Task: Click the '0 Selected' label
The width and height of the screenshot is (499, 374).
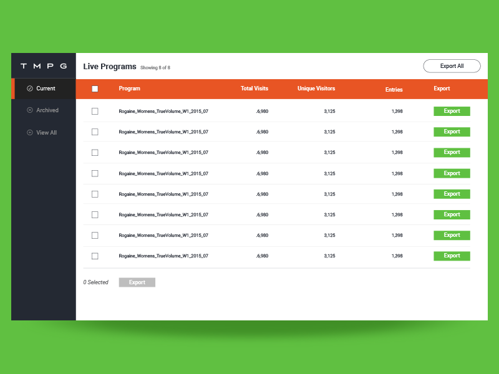Action: pos(96,282)
